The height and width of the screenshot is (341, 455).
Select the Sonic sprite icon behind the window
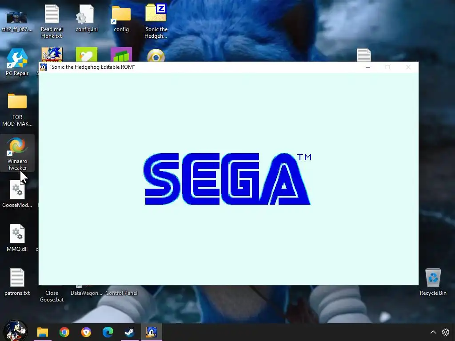point(52,55)
